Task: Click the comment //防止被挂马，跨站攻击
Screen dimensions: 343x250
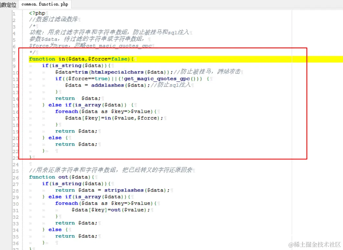Action: 207,72
